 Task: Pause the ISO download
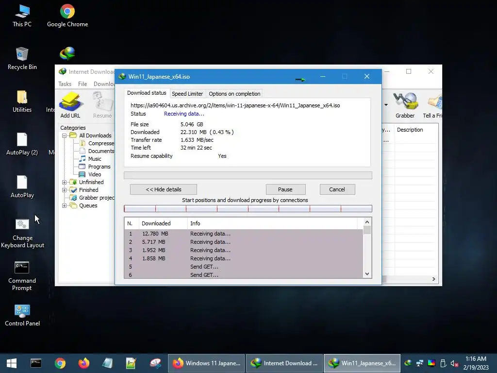pyautogui.click(x=285, y=189)
